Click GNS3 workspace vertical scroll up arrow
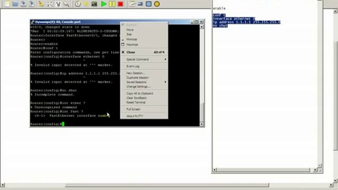 pos(336,11)
